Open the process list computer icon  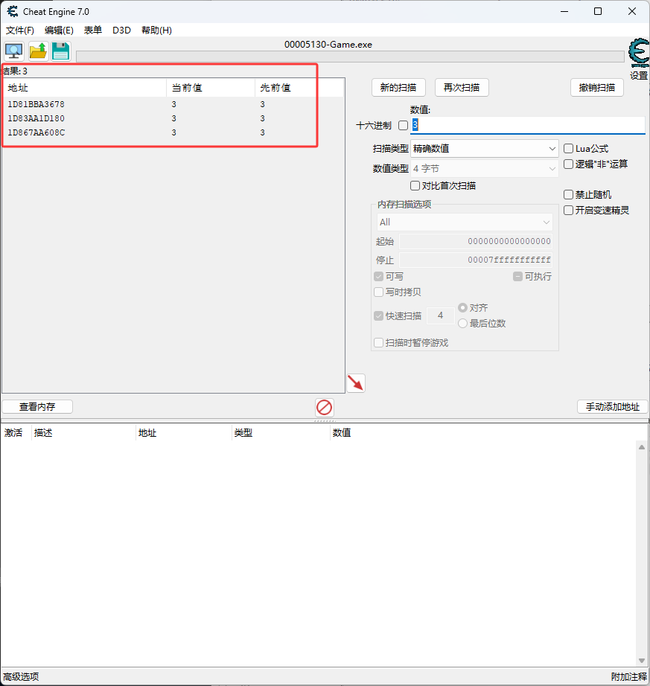[14, 51]
